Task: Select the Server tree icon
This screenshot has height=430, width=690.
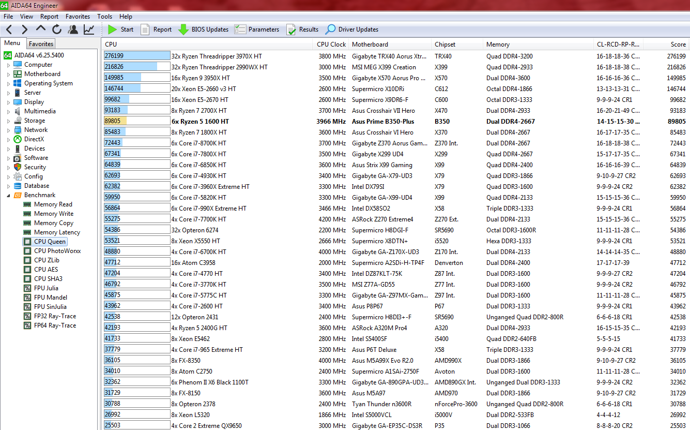Action: pos(18,93)
